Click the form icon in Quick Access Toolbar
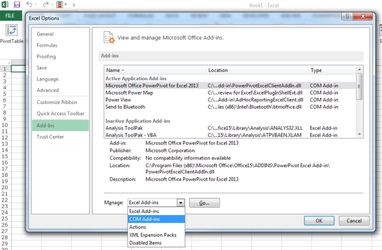This screenshot has width=382, height=250. point(59,5)
